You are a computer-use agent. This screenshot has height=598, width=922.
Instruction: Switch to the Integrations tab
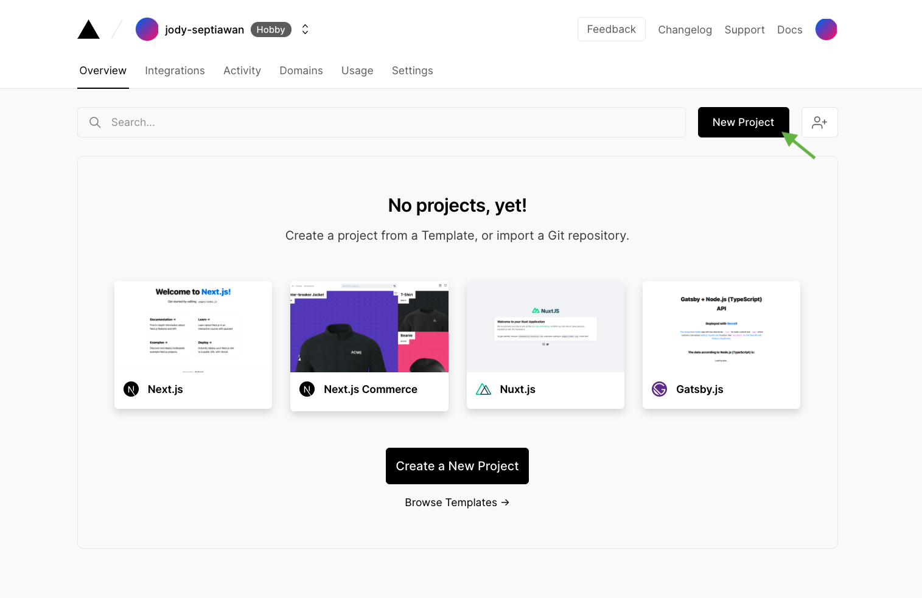(175, 71)
